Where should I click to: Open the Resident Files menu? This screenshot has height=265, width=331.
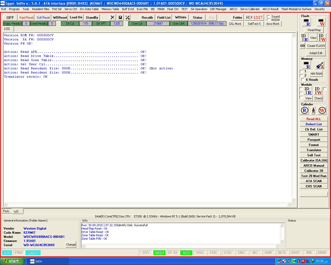[x=41, y=9]
